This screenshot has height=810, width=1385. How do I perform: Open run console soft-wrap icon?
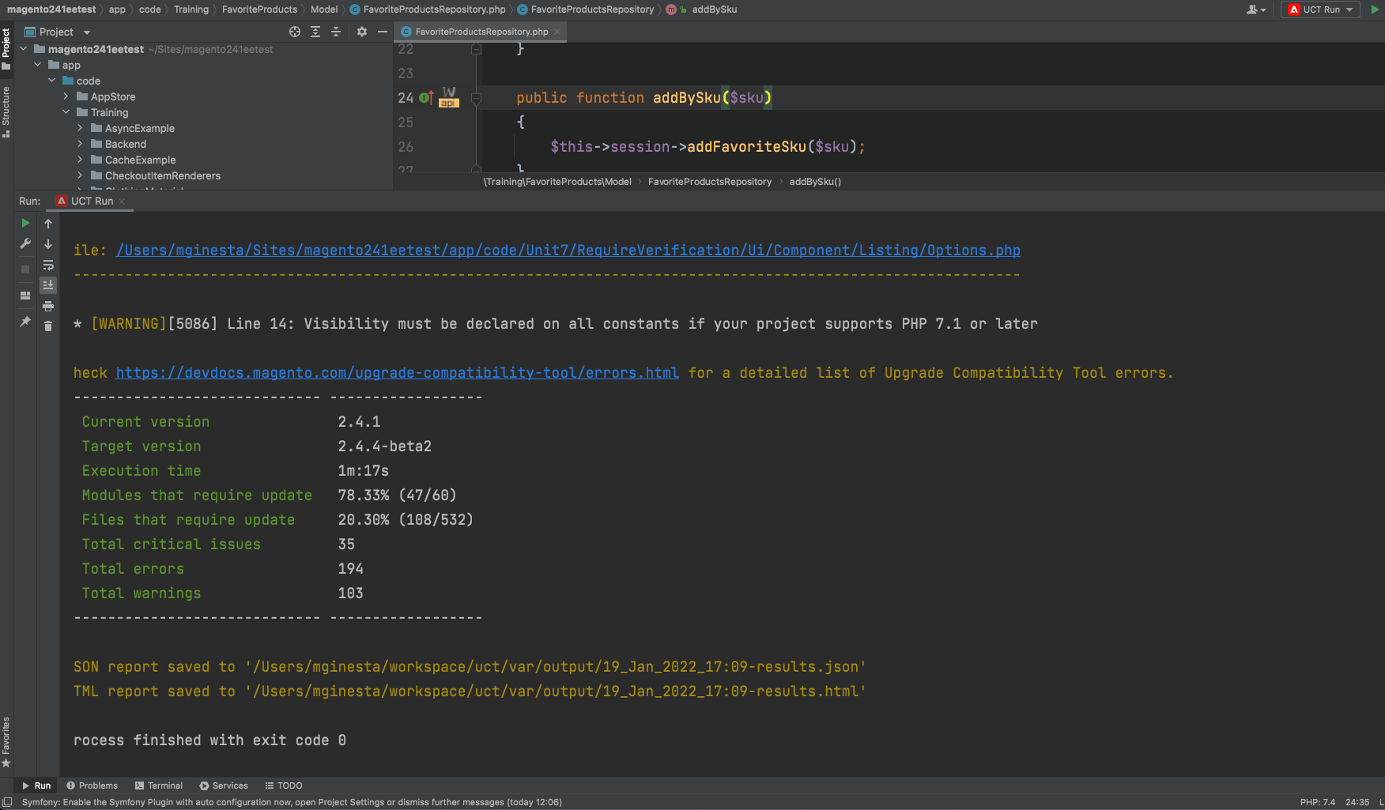click(x=48, y=266)
